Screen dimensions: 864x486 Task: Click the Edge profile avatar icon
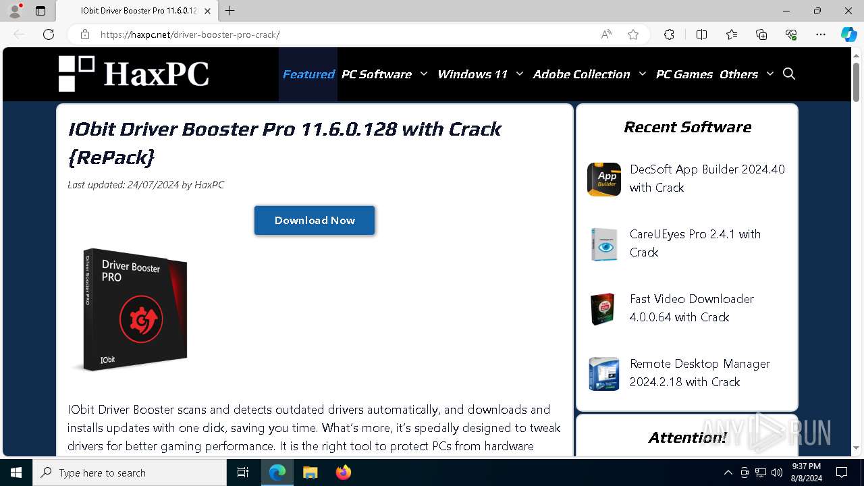(x=15, y=11)
